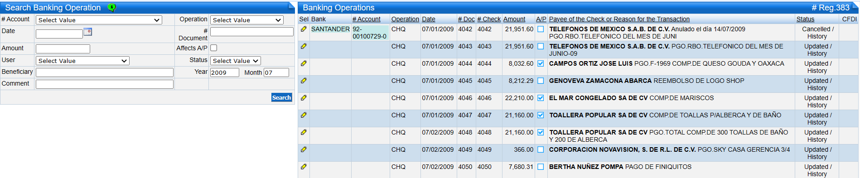This screenshot has width=860, height=178.
Task: Click pencil edit icon for BERTHA NUÑEZ POMPA row
Action: pyautogui.click(x=304, y=167)
